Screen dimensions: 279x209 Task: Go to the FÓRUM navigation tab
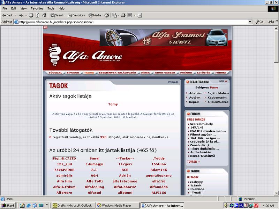(220, 73)
